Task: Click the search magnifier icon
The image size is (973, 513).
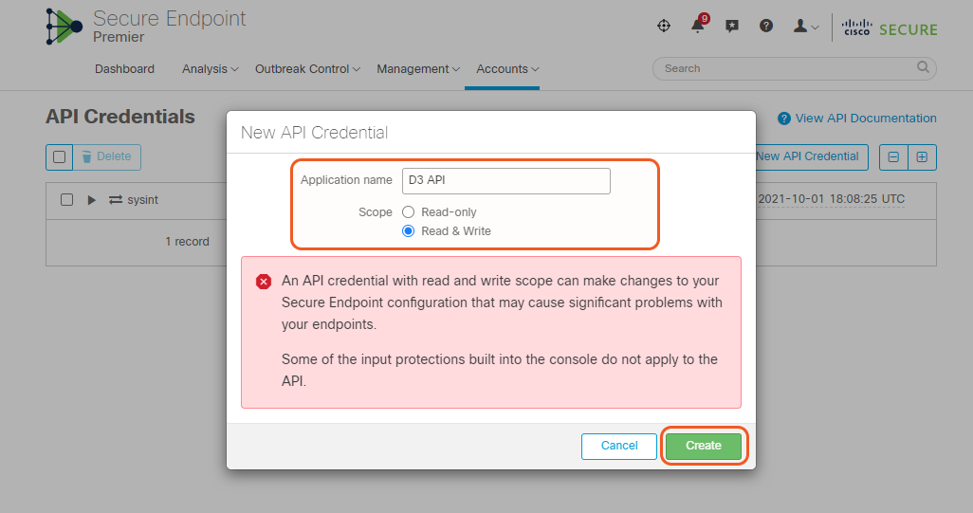Action: pos(923,67)
